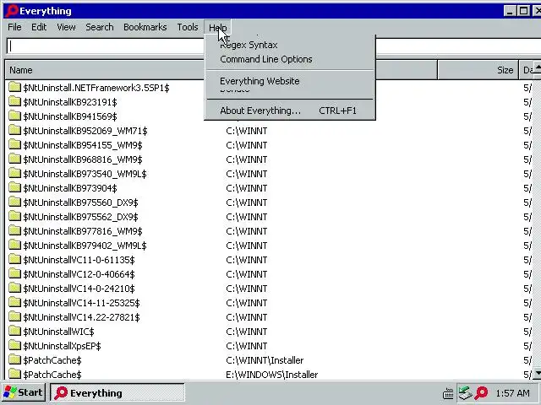This screenshot has height=405, width=541.
Task: Select the $NtUninstallKB975562_DX9$ name text
Action: pos(81,217)
